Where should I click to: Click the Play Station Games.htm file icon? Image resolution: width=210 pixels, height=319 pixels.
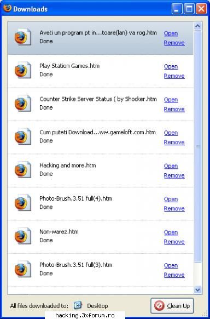click(x=23, y=70)
